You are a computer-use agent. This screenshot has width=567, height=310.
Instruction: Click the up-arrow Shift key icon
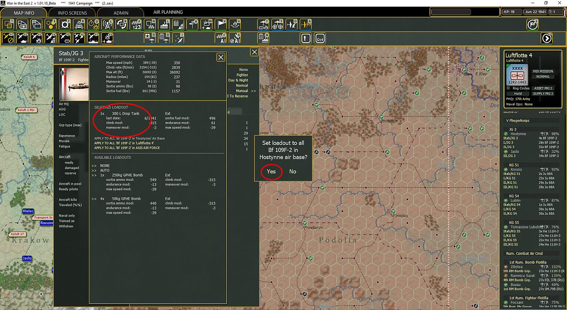coord(306,38)
